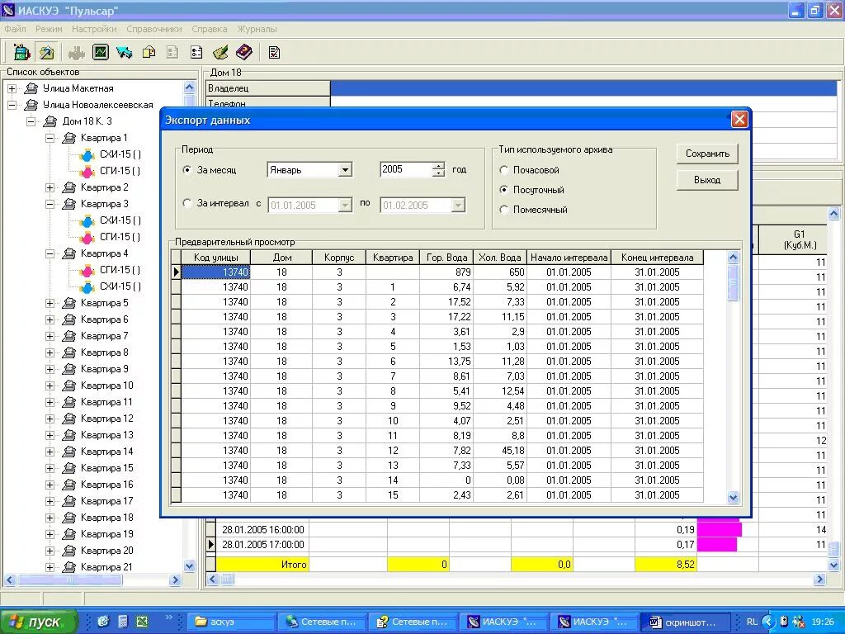Click the grayed-out valve toolbar icon
This screenshot has width=845, height=634.
pyautogui.click(x=76, y=52)
